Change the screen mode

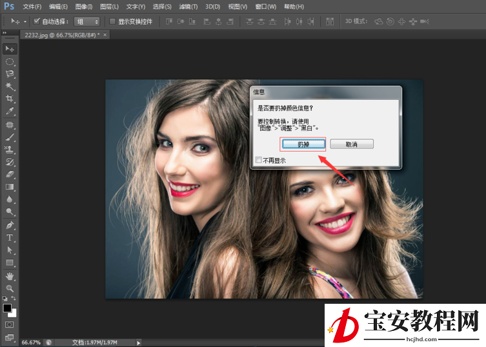click(10, 337)
